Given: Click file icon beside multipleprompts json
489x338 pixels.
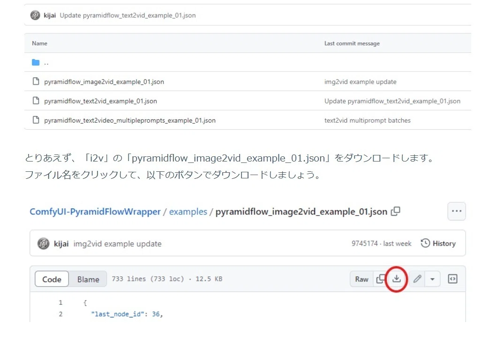Looking at the screenshot, I should tap(36, 120).
